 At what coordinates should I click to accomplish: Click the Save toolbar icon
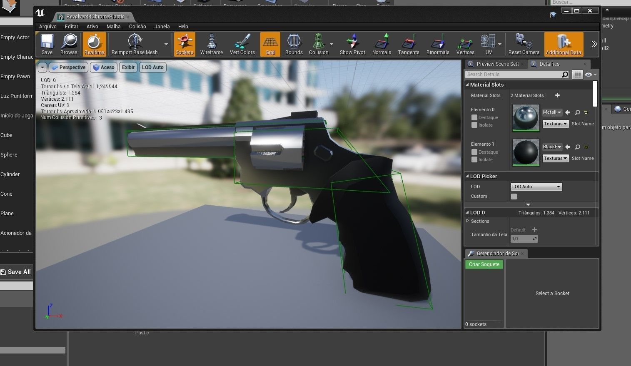click(x=47, y=44)
